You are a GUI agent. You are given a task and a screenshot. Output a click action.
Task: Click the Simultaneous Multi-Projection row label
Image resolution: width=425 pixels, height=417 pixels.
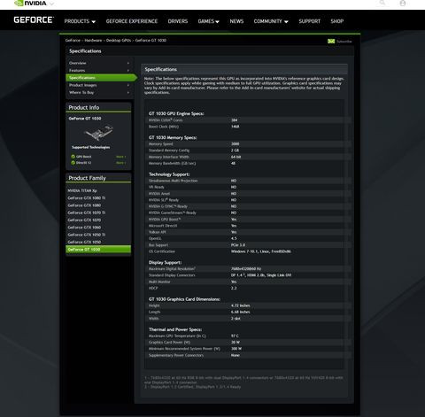(x=173, y=181)
